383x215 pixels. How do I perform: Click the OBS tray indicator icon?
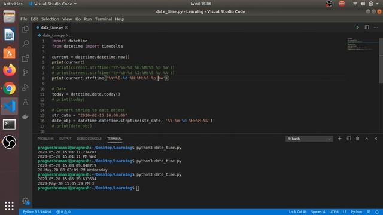tap(329, 4)
